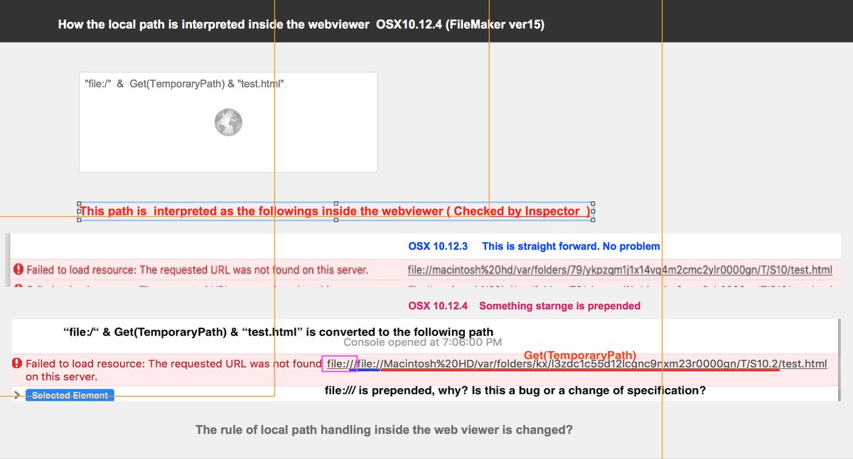Click the error icon in the bottom console row
The image size is (853, 459).
[16, 363]
